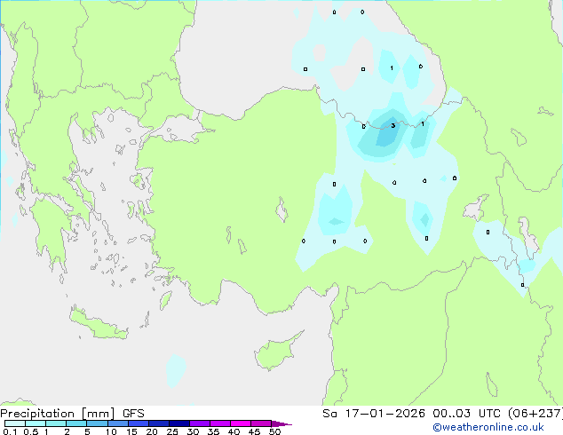Select the 10–15 mm blue legend swatch

tap(118, 423)
